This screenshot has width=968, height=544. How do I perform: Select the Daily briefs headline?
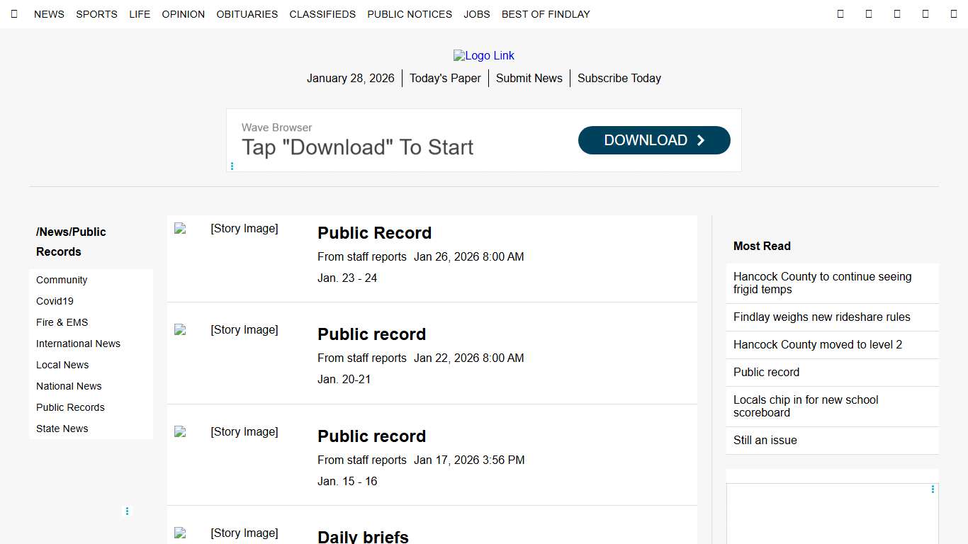click(363, 536)
